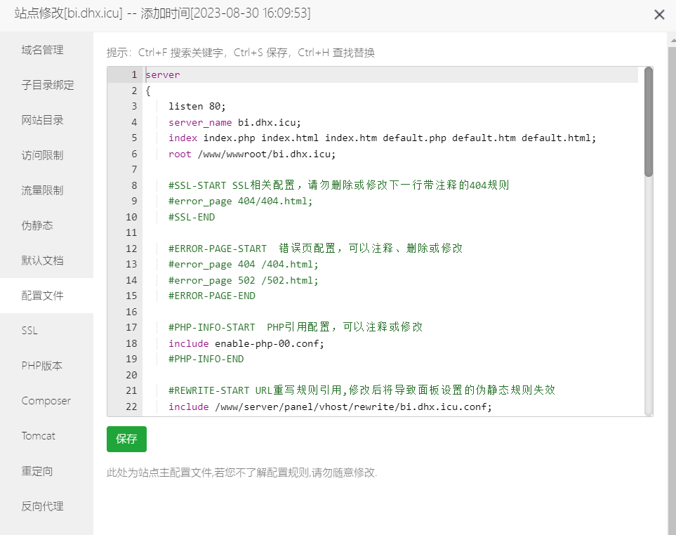Click the opening brace on line 2
Image resolution: width=676 pixels, height=535 pixels.
148,91
